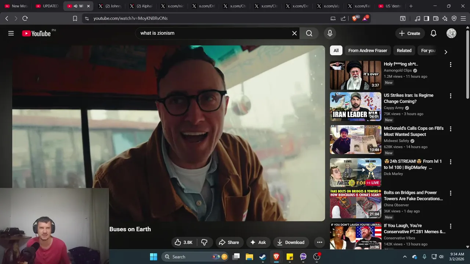Image resolution: width=470 pixels, height=264 pixels.
Task: Toggle the browser sidebar panel icon
Action: coord(426,18)
